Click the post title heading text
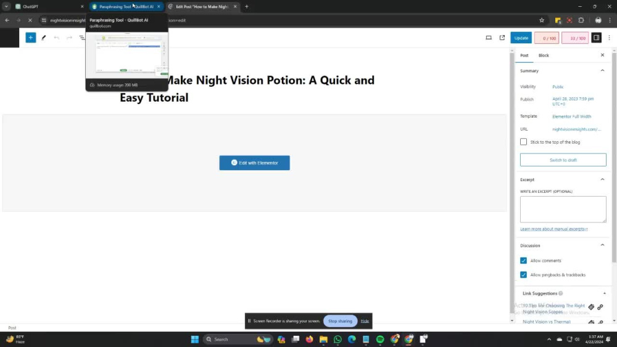 pyautogui.click(x=247, y=89)
